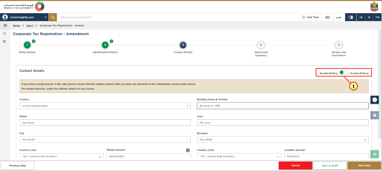Go to step 5 Review and Declaration
The width and height of the screenshot is (382, 171).
[339, 45]
